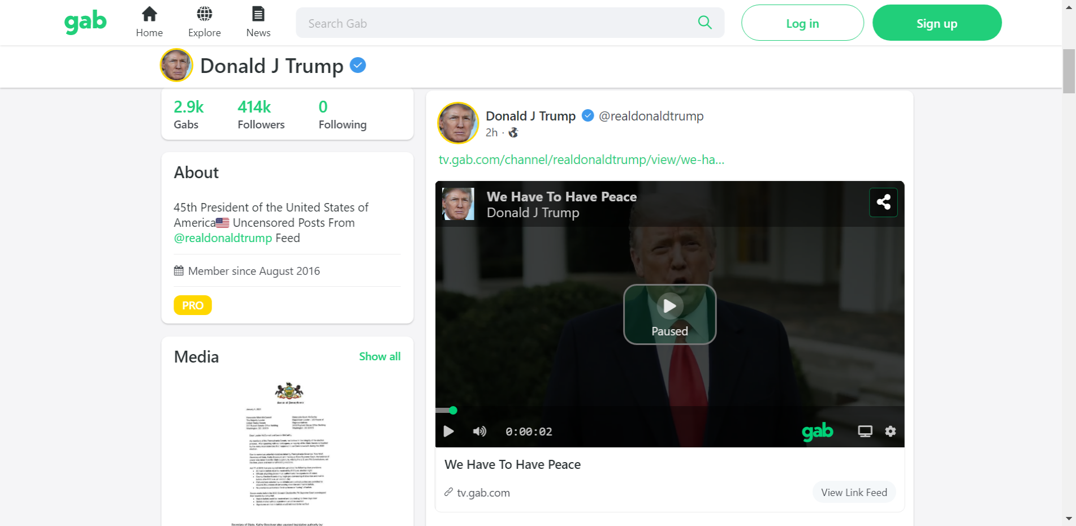Image resolution: width=1076 pixels, height=526 pixels.
Task: Open @realdonaldtrump link in About section
Action: (223, 238)
